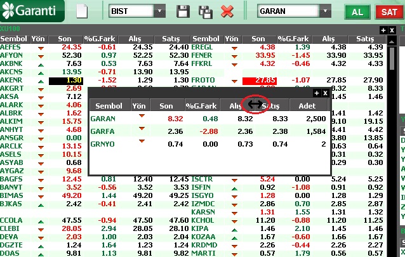Click XU100 panel title

10,29
